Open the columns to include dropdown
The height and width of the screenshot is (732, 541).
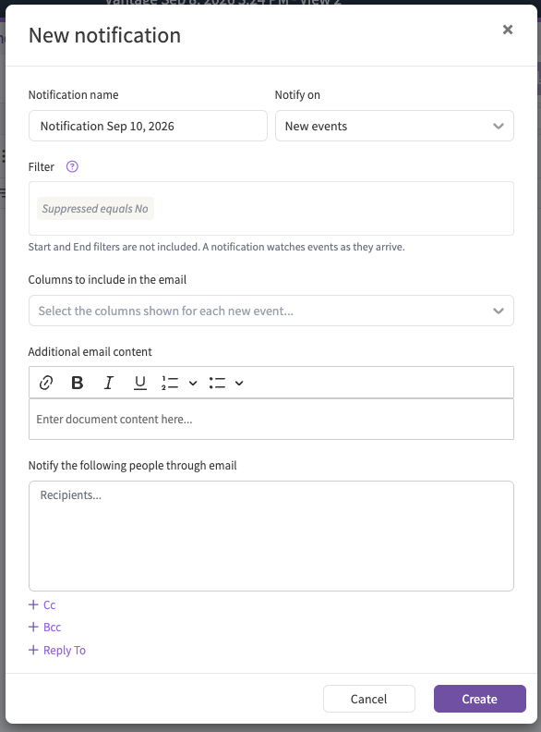point(271,311)
